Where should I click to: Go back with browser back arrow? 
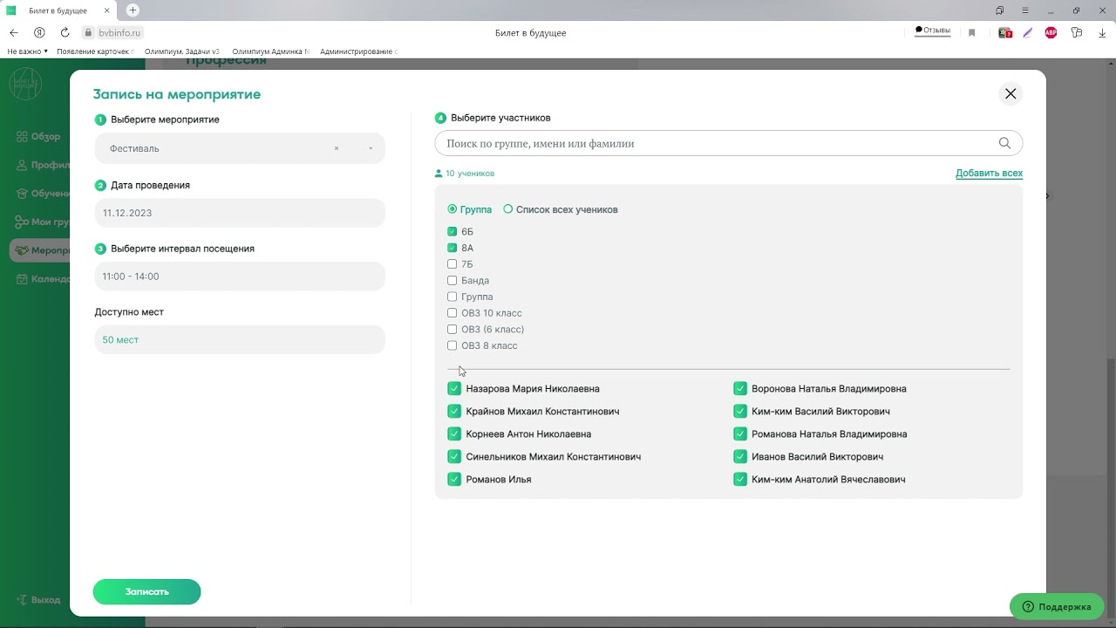coord(14,32)
